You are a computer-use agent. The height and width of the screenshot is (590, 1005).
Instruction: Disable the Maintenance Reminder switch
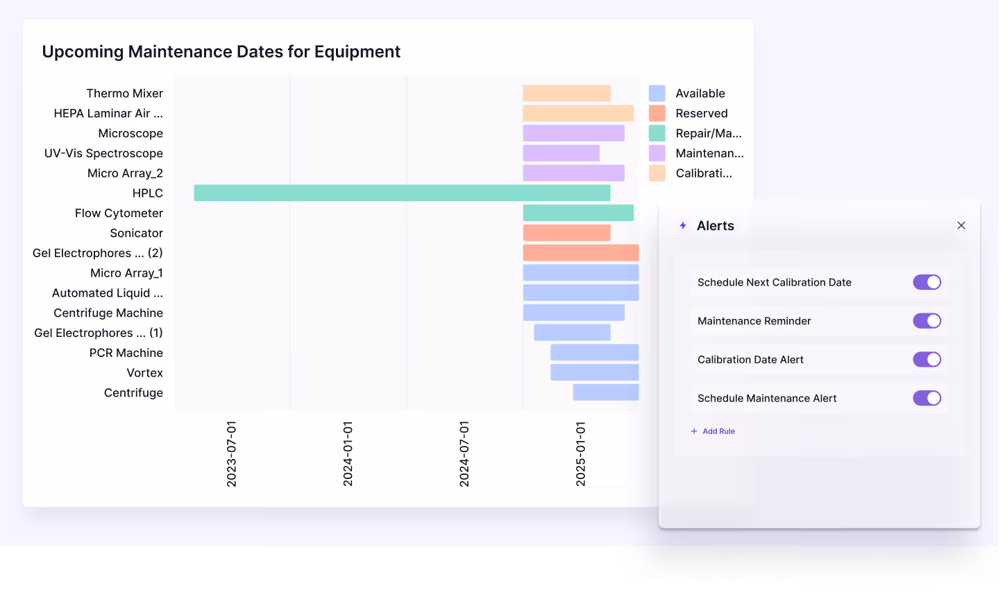point(927,320)
